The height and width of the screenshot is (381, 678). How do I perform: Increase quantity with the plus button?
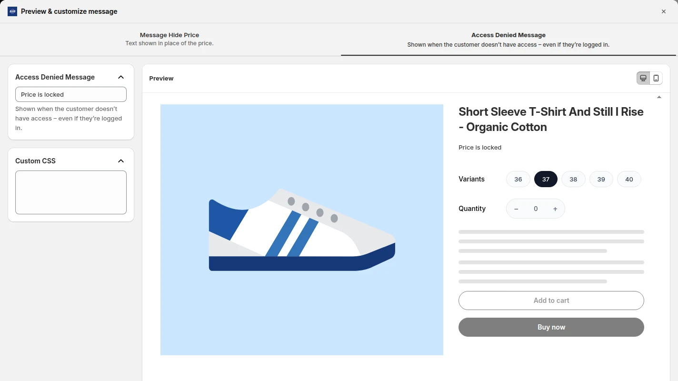(555, 209)
